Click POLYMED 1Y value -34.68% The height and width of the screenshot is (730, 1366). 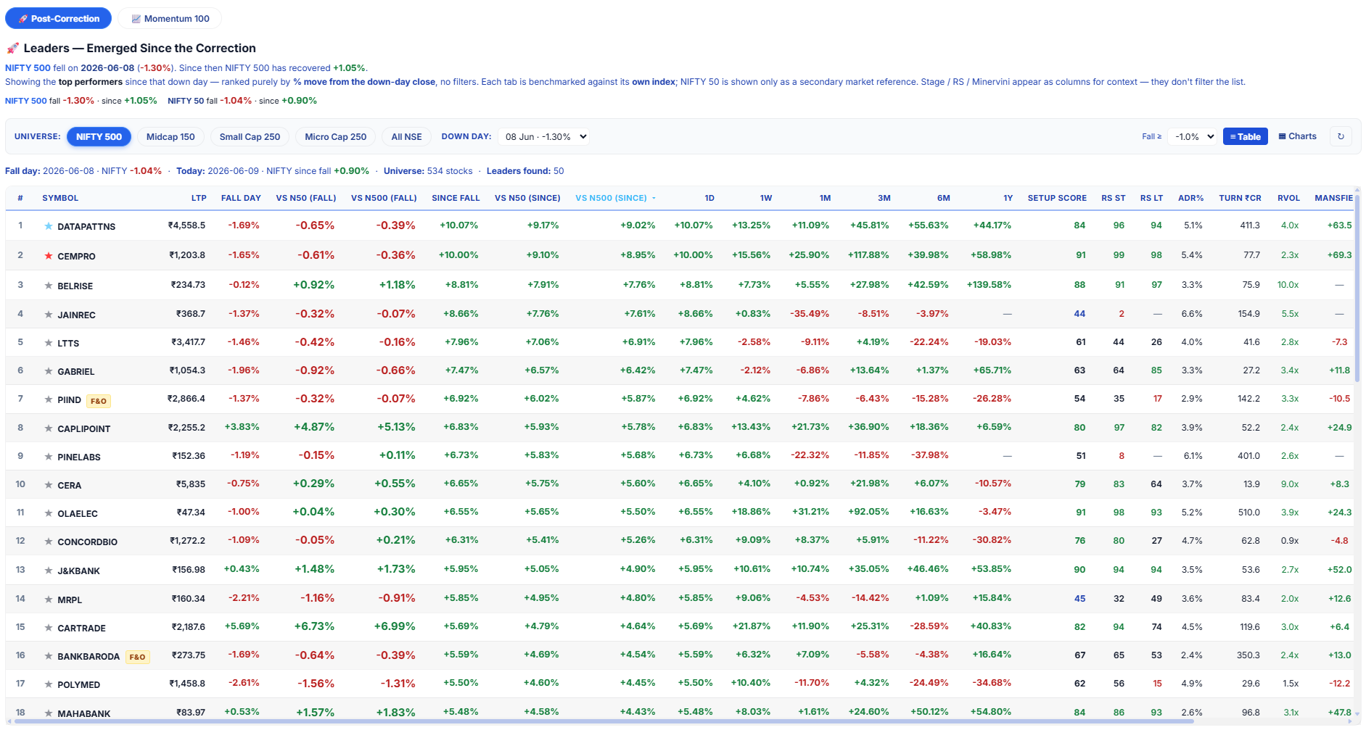pos(992,683)
